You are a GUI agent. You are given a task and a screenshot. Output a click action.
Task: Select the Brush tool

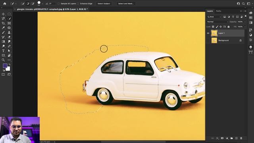[3, 33]
